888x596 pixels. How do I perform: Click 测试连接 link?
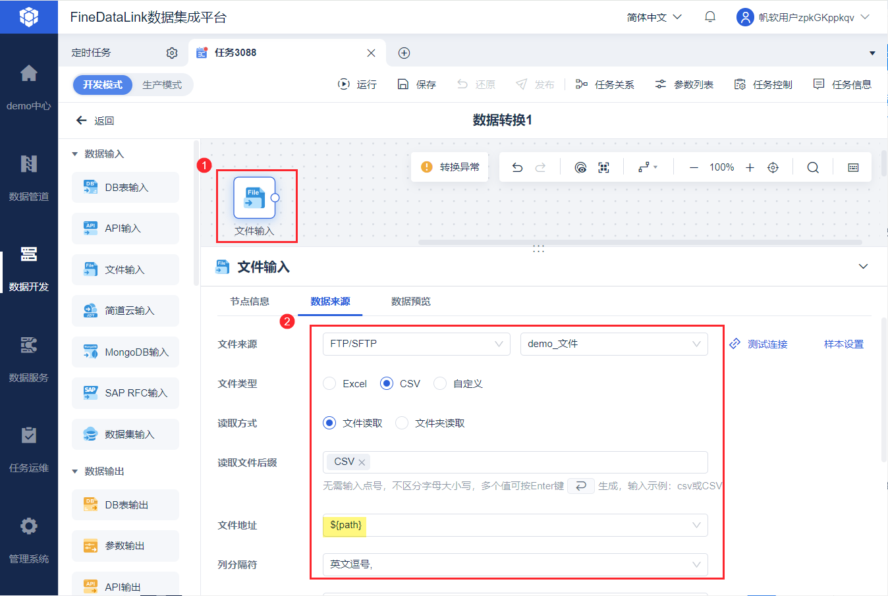click(758, 344)
